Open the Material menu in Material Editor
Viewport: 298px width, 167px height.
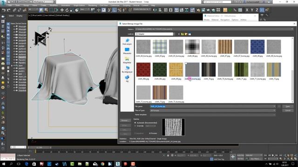point(215,19)
